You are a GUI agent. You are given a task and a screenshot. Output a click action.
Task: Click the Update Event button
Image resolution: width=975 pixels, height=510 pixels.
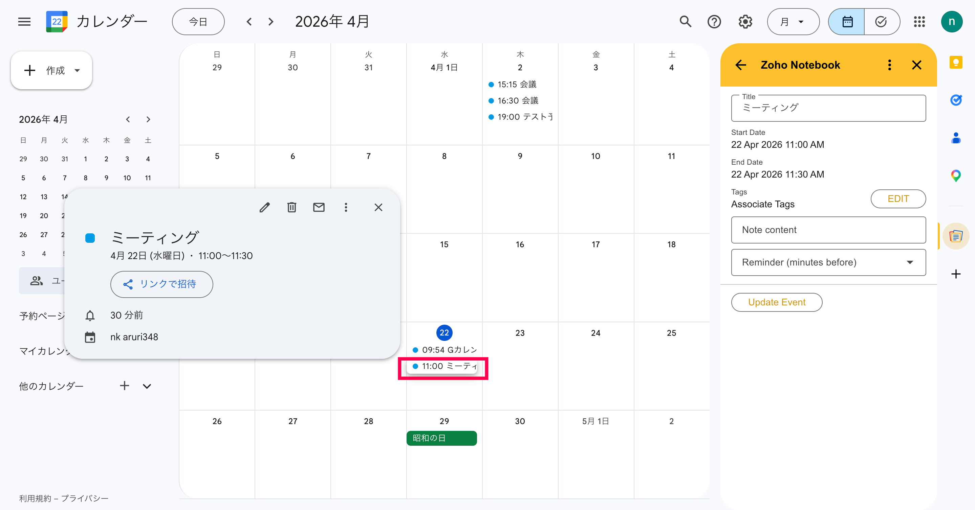point(776,302)
